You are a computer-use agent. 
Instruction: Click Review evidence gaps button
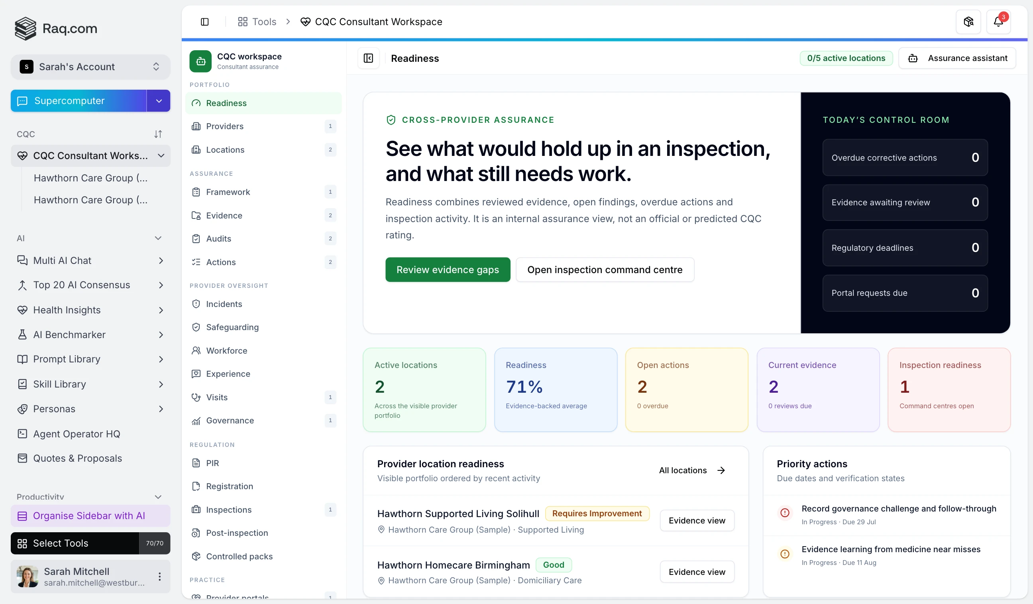click(448, 270)
